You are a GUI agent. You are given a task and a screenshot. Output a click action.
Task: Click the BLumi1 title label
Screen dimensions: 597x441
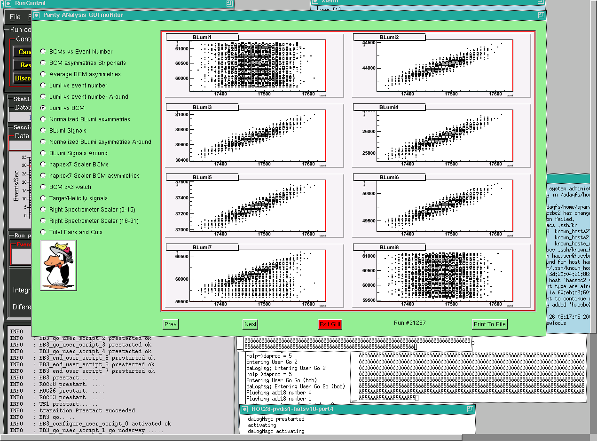click(202, 37)
